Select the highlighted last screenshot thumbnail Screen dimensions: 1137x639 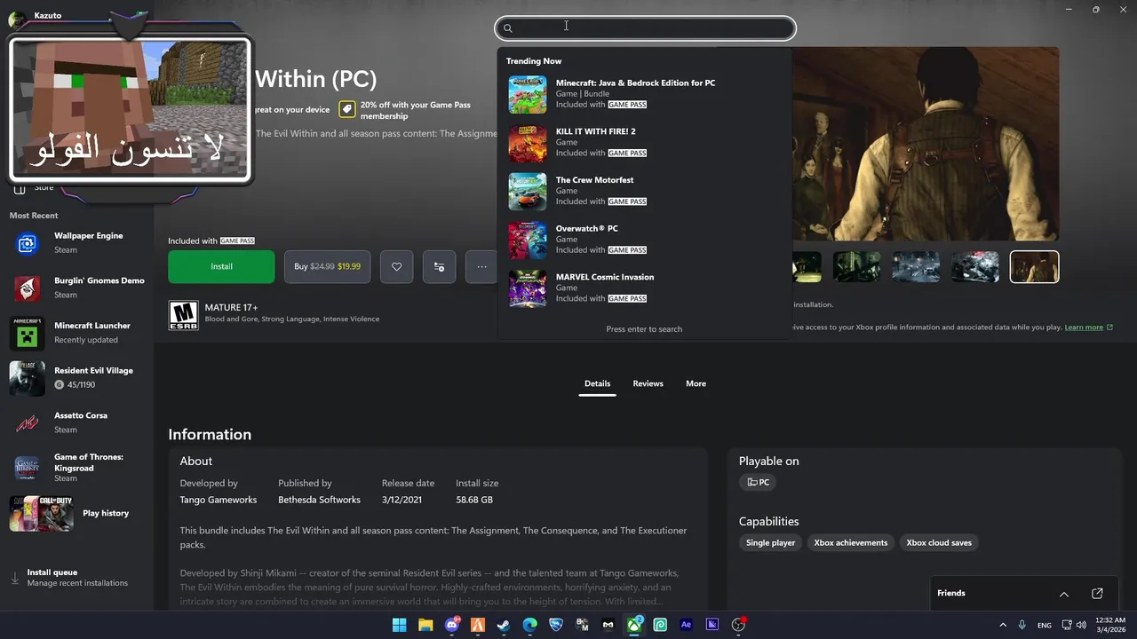coord(1034,266)
